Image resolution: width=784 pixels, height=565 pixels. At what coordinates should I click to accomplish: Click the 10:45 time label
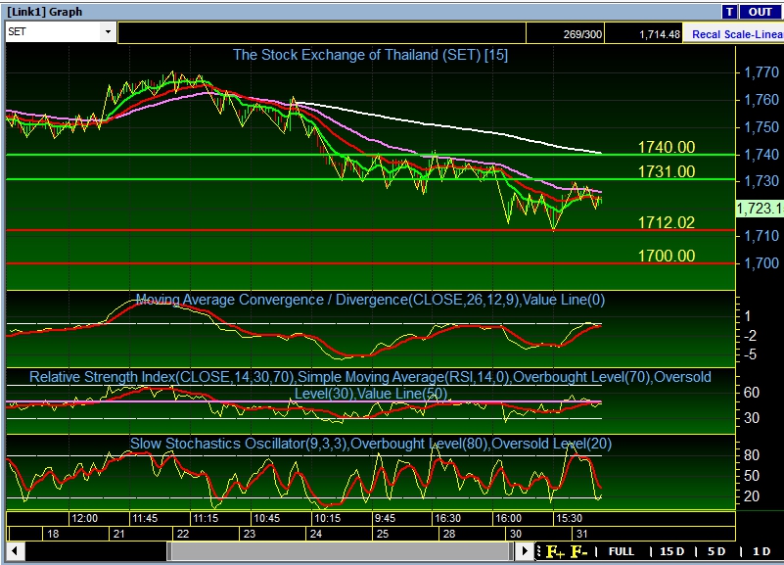pyautogui.click(x=266, y=519)
